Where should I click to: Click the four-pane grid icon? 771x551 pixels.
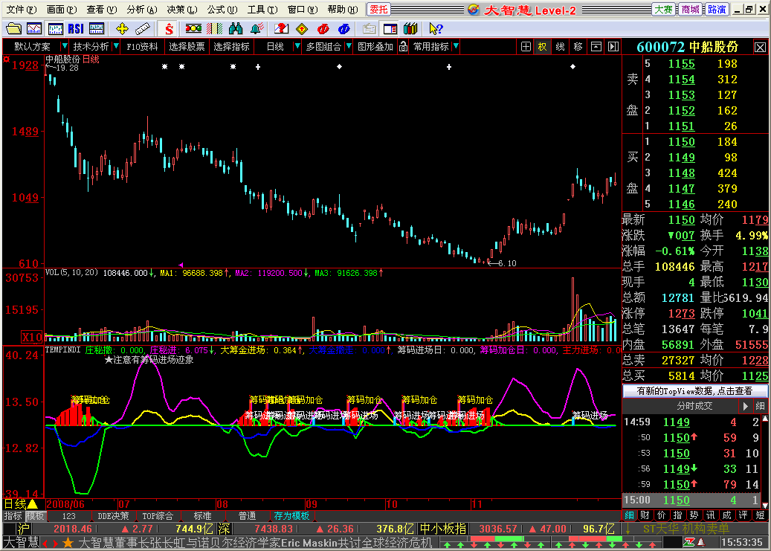click(x=526, y=47)
